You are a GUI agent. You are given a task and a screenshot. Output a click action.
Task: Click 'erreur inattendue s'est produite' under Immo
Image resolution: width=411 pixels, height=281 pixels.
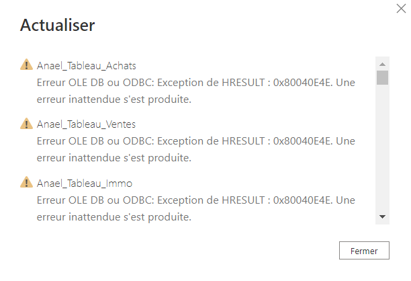click(114, 217)
